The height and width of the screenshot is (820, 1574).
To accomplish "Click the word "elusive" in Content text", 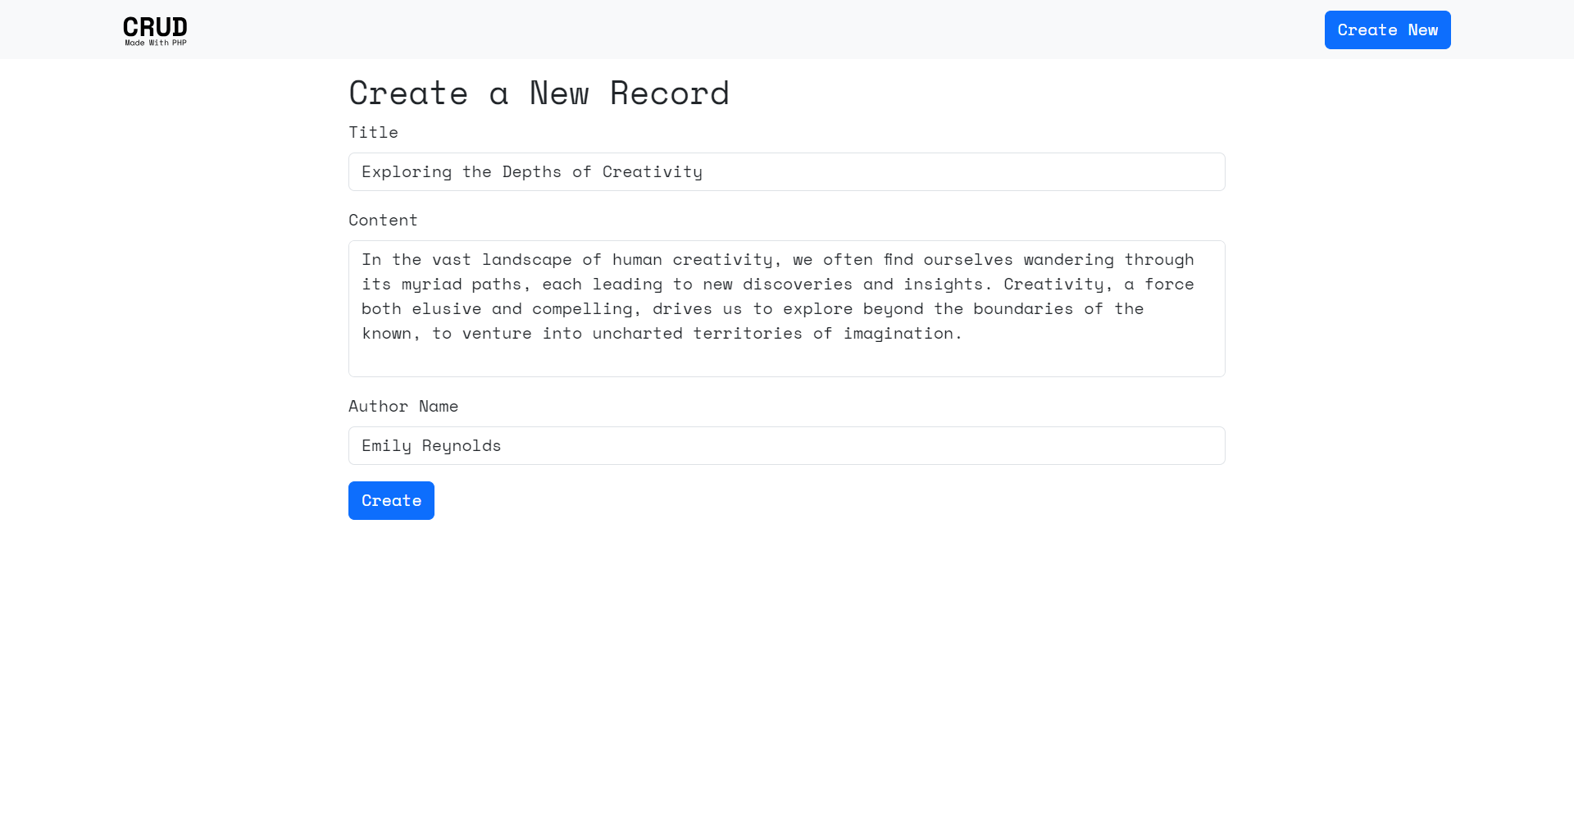I will (446, 309).
